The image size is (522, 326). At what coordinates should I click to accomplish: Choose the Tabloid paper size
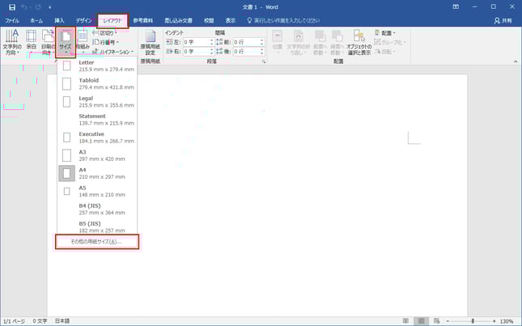click(97, 84)
